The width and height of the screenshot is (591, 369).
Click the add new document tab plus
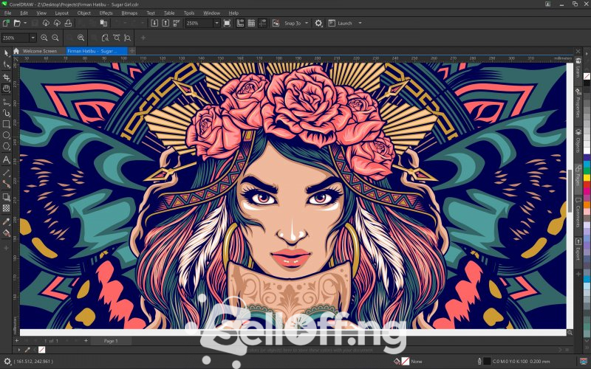tap(132, 51)
